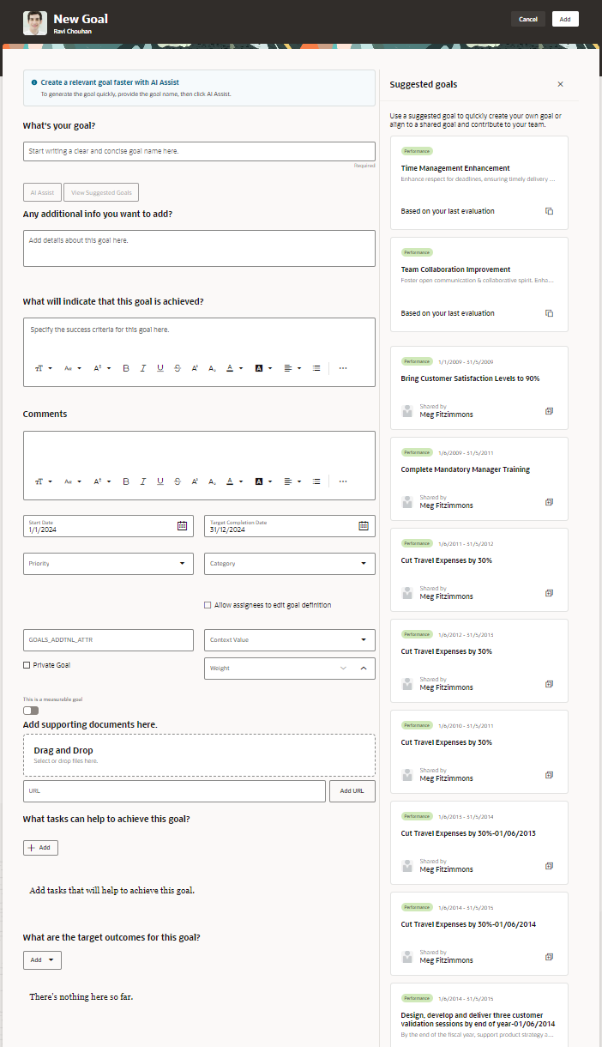Open highlight color picker in Comments toolbar
The height and width of the screenshot is (1047, 602).
(263, 481)
